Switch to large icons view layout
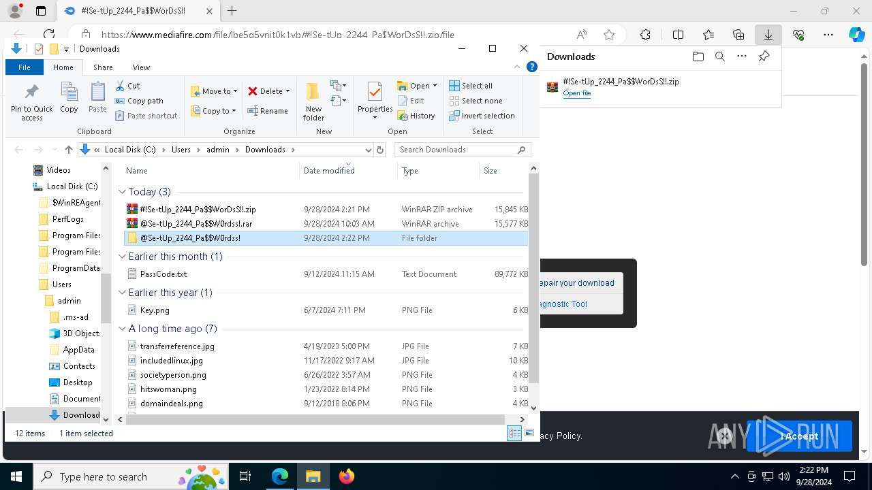This screenshot has width=872, height=490. (529, 434)
